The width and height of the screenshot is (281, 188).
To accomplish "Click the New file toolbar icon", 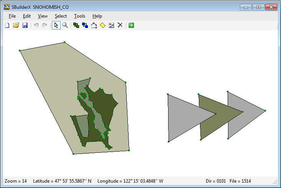I will point(7,25).
